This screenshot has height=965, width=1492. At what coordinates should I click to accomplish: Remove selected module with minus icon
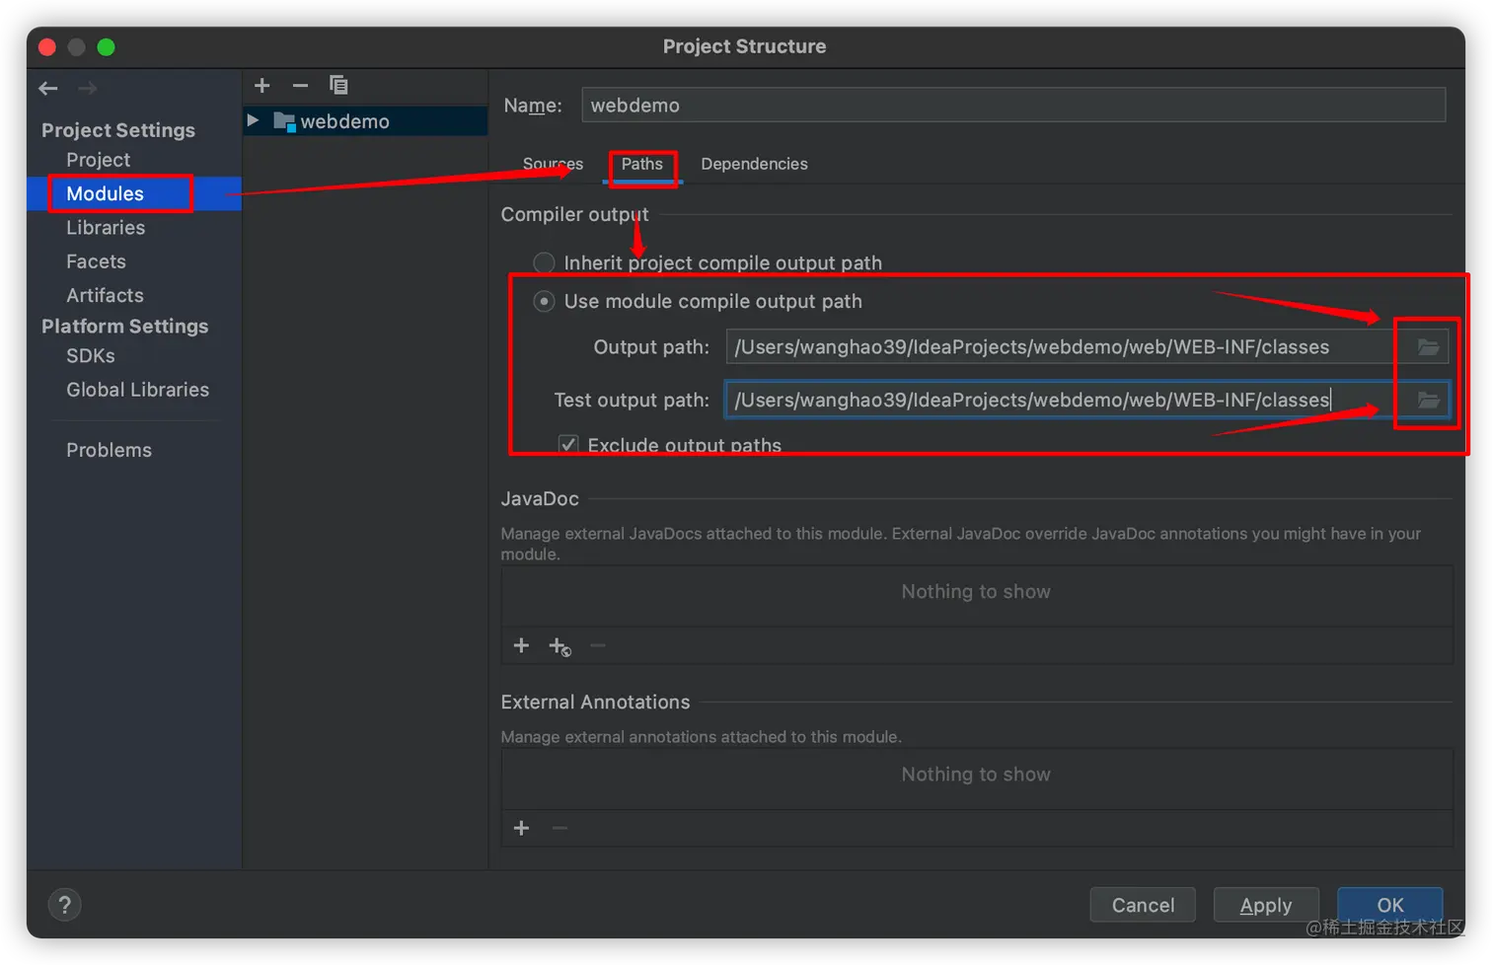(x=300, y=86)
